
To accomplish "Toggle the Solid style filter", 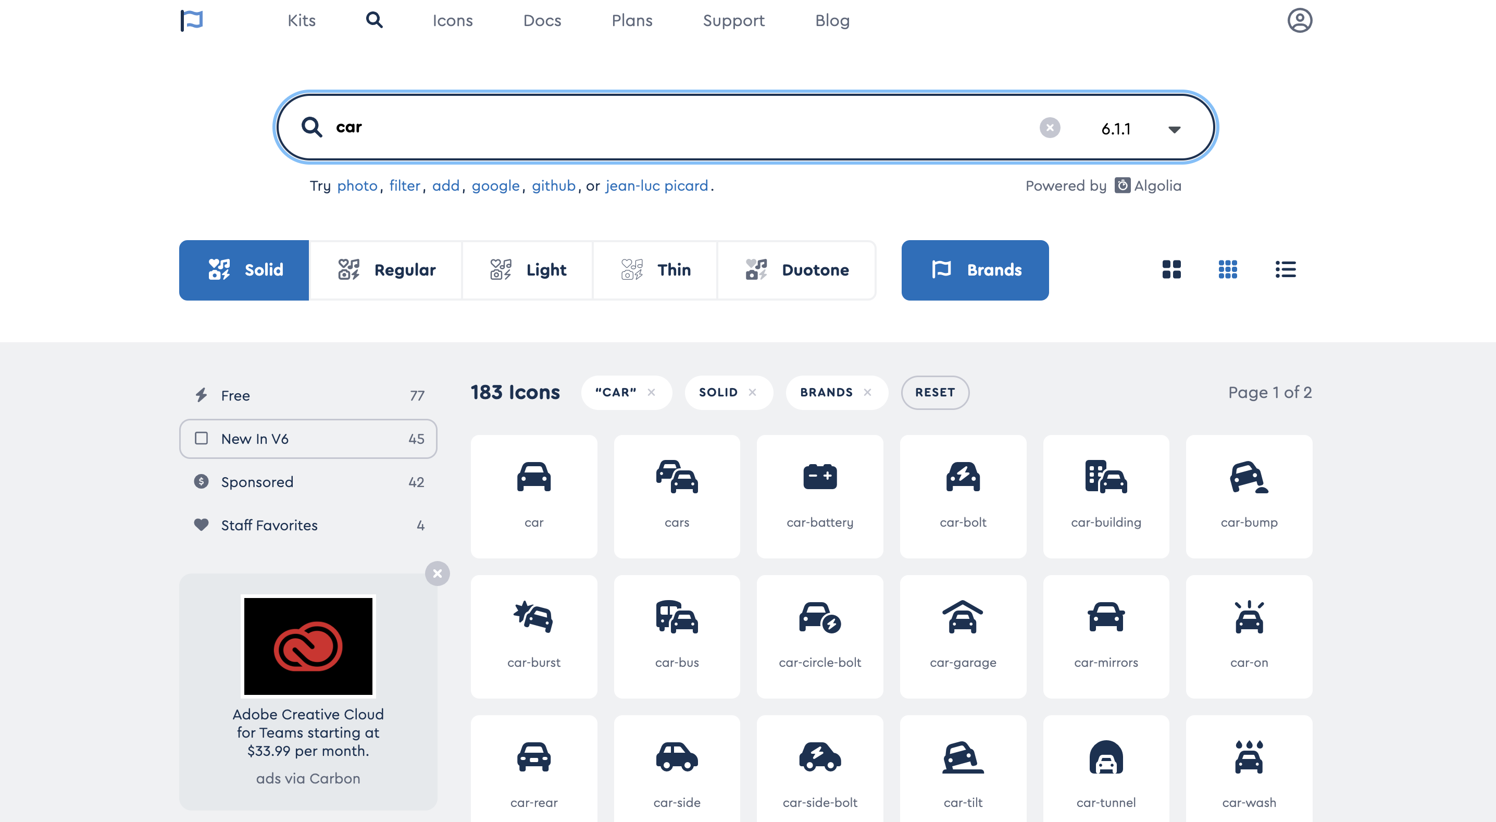I will tap(244, 270).
